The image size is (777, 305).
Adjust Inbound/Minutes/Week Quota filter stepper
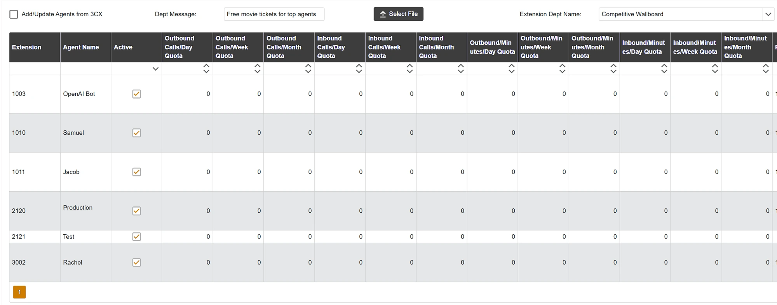tap(715, 69)
